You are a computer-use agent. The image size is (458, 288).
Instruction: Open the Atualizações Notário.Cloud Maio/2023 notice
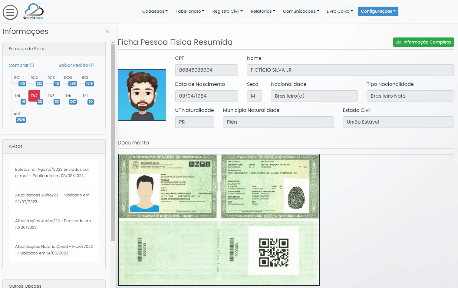coord(54,250)
